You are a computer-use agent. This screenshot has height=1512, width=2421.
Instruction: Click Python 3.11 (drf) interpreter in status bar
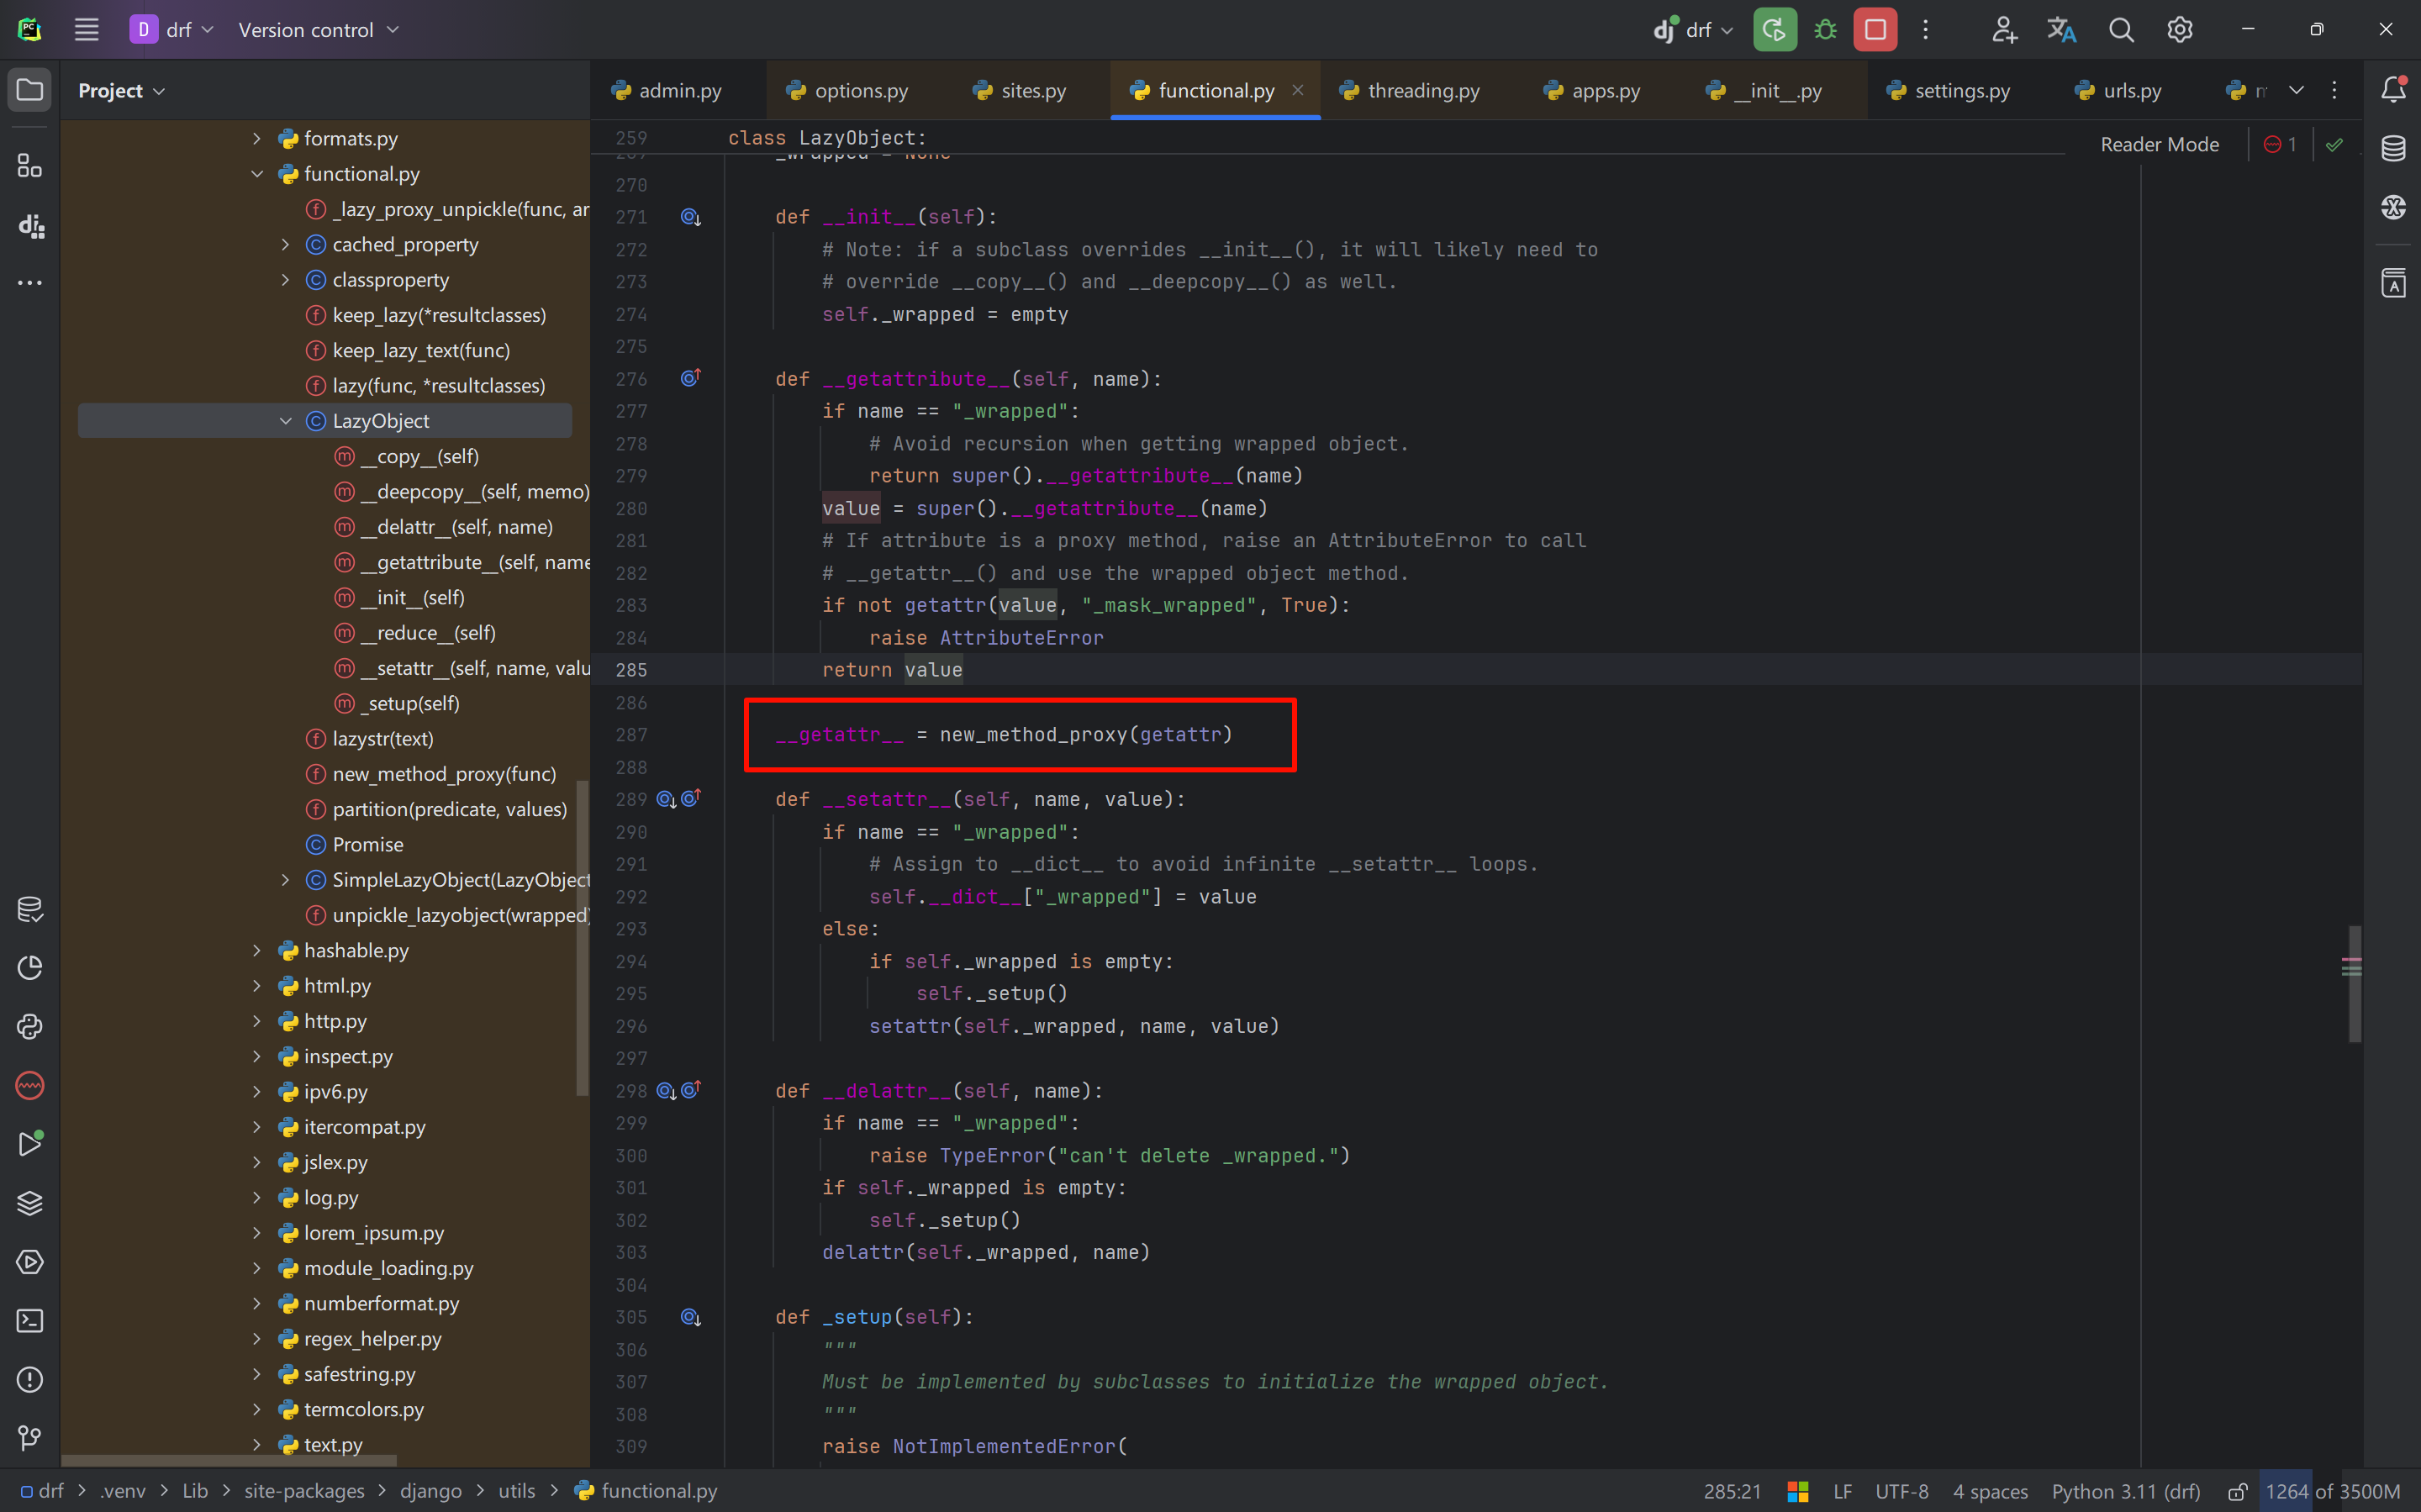pyautogui.click(x=2125, y=1491)
